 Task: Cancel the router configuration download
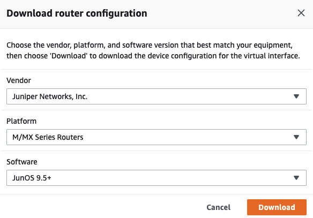(218, 207)
